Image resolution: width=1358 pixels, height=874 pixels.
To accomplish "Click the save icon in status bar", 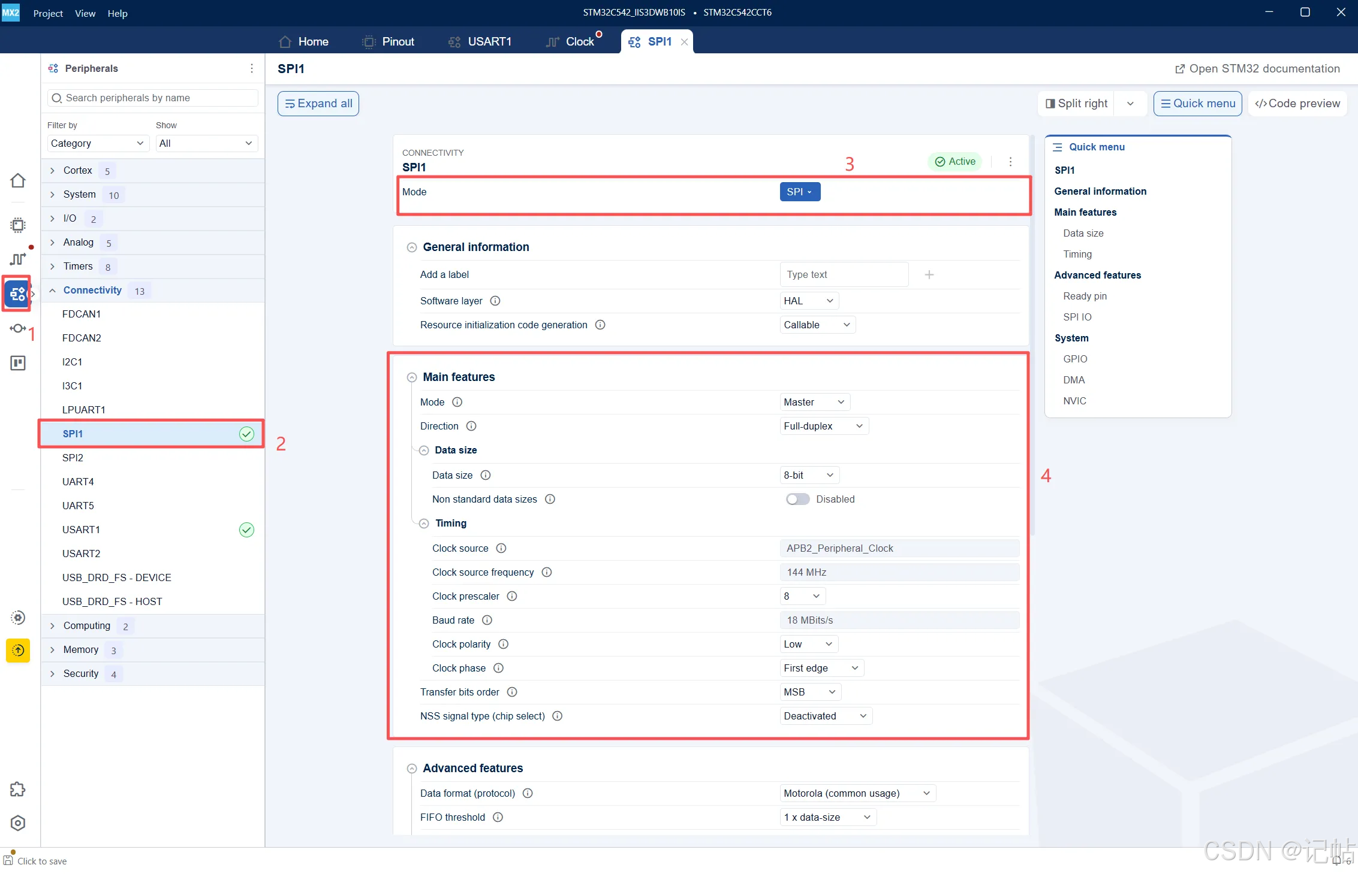I will (x=8, y=860).
